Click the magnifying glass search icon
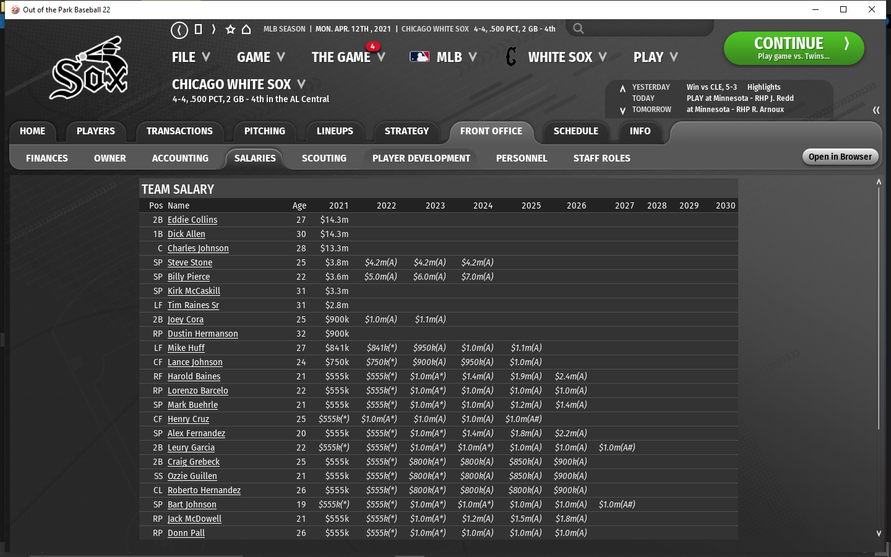 [x=578, y=28]
